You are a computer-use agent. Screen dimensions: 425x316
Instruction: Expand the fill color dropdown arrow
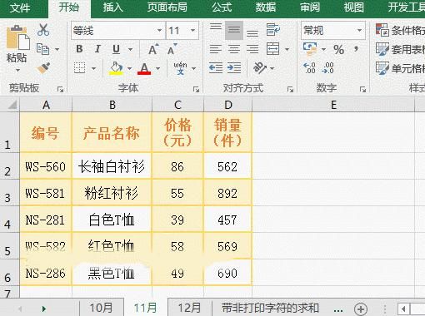click(129, 68)
